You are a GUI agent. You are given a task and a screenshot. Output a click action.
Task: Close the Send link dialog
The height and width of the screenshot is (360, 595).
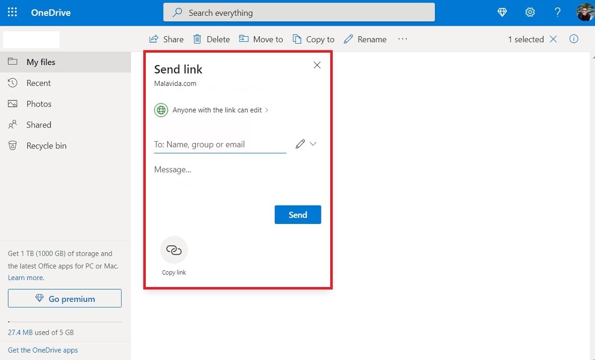pos(317,65)
